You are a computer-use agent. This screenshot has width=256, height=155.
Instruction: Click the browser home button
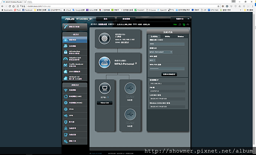click(13, 6)
